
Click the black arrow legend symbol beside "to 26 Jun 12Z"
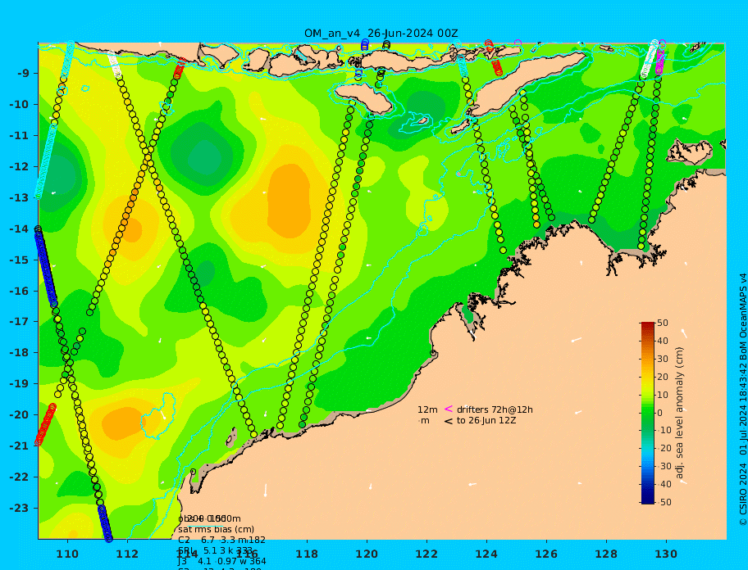coord(449,421)
